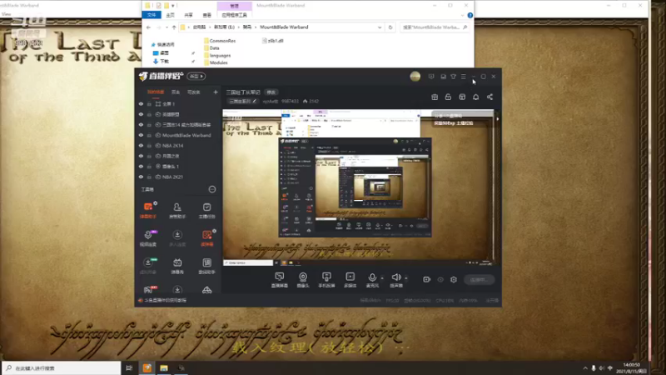The width and height of the screenshot is (666, 375).
Task: Mute the speaker volume icon
Action: (396, 277)
